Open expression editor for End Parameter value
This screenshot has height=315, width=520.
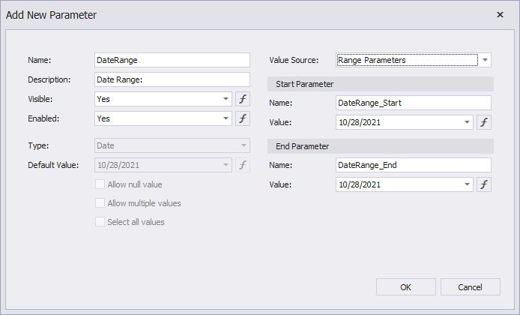click(x=484, y=184)
